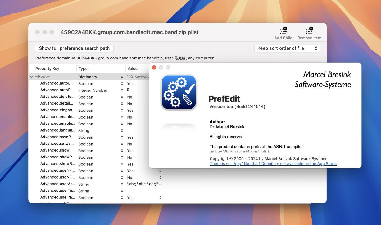Click the Yes value of Advanced.autoE...
This screenshot has width=381, height=225.
(x=130, y=83)
